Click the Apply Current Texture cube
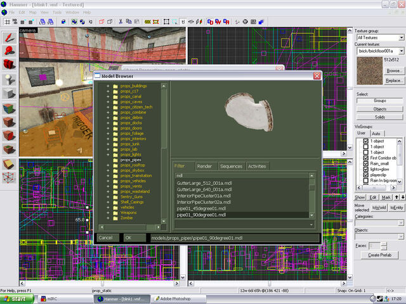Image resolution: width=406 pixels, height=304 pixels. 10,122
